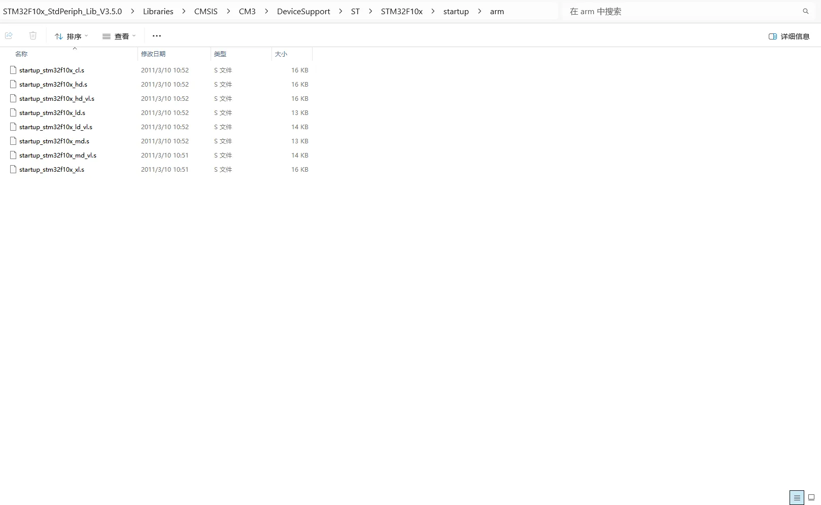
Task: Click the 16 KB size of startup_stm32f10x_hd_vl.s
Action: [300, 98]
